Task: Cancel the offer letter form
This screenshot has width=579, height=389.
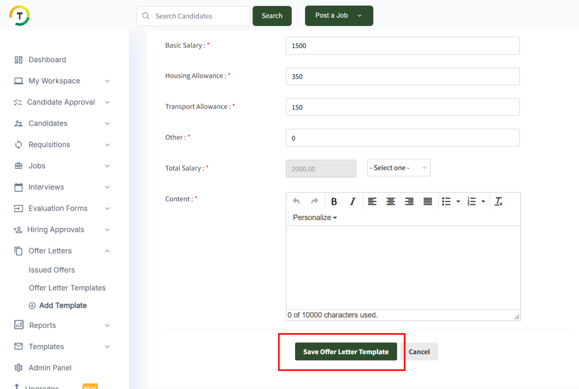Action: [x=419, y=352]
